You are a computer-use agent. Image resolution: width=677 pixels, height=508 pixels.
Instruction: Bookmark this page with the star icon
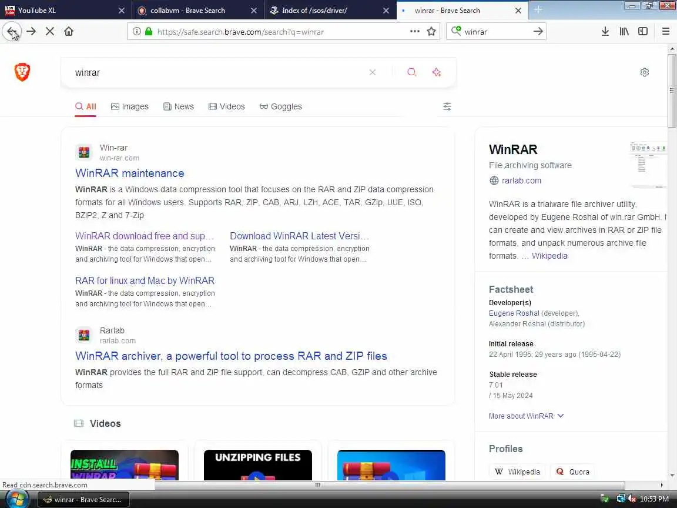431,32
